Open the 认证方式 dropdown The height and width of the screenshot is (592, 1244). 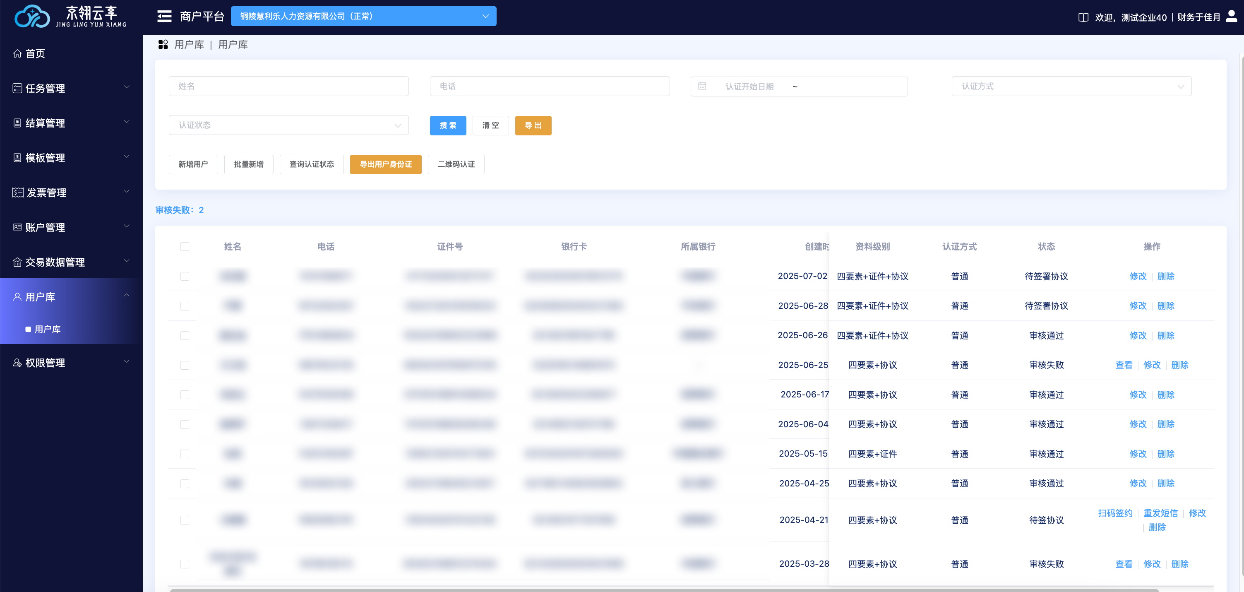pyautogui.click(x=1071, y=86)
